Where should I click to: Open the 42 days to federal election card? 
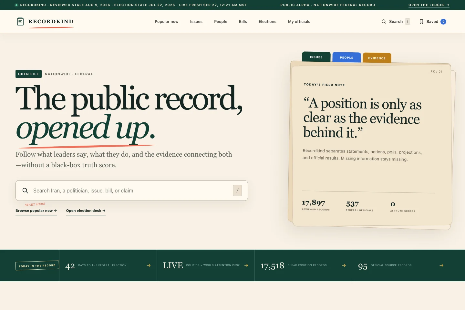click(108, 265)
